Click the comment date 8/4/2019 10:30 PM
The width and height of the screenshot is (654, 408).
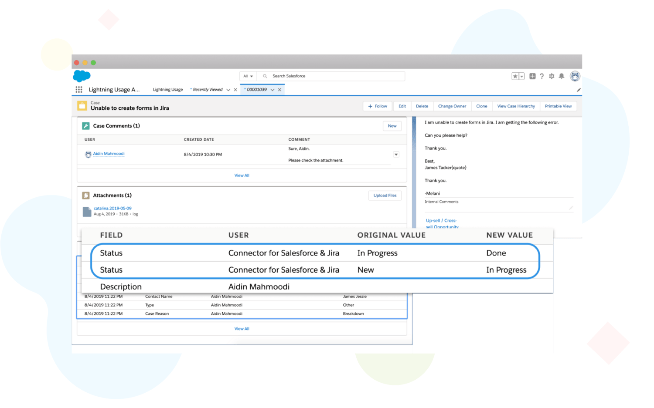(x=203, y=155)
